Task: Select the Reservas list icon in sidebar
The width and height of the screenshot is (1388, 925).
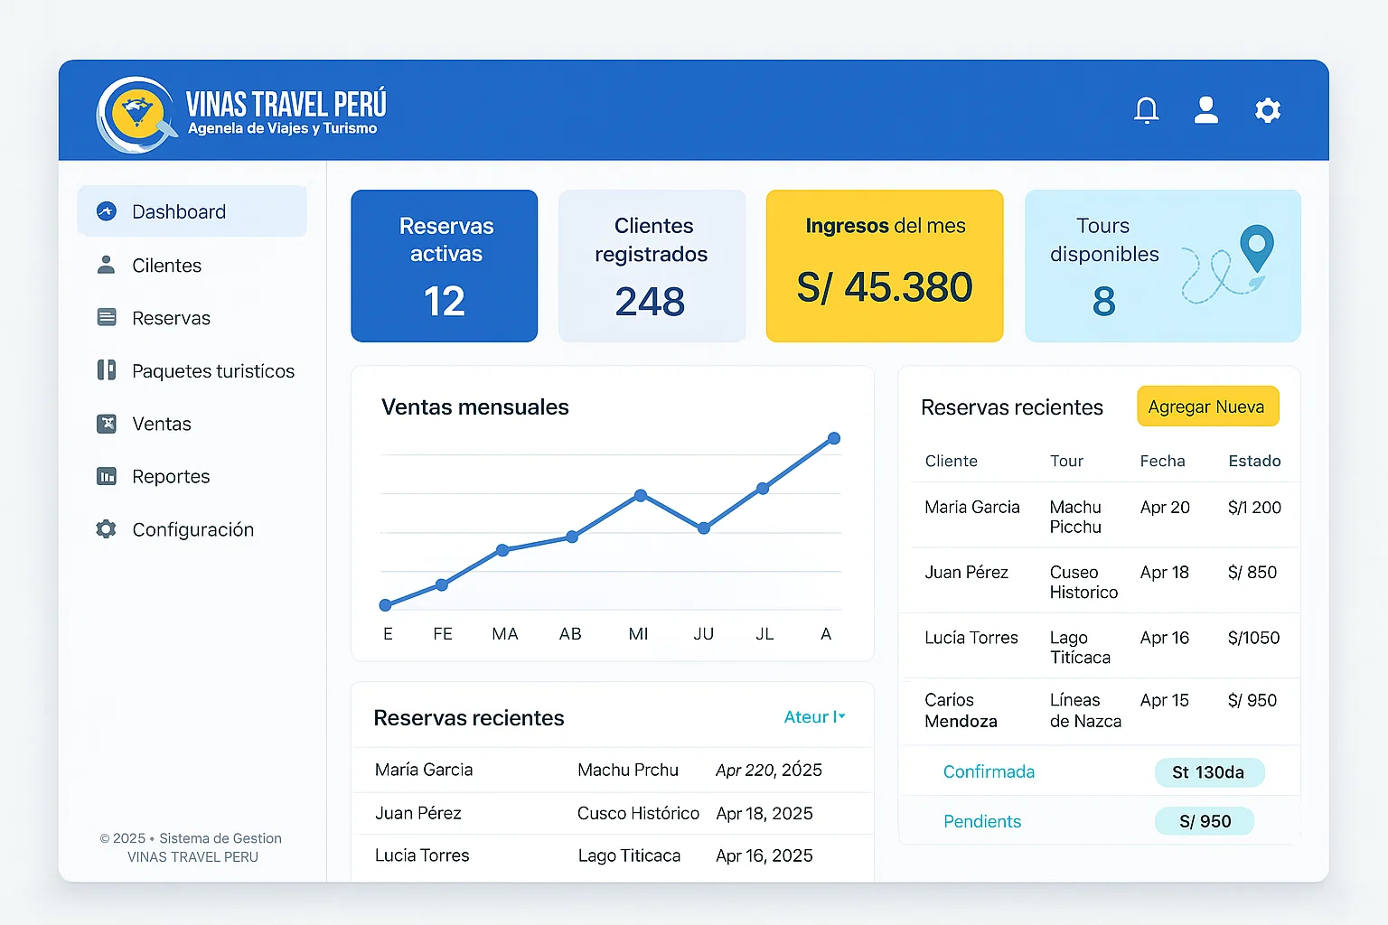Action: click(106, 317)
